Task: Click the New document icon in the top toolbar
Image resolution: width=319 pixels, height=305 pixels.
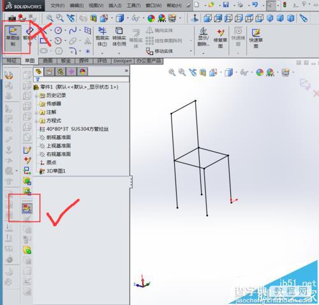Action: click(x=197, y=4)
